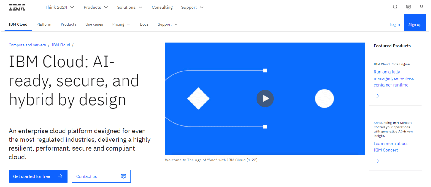Click the Announcing IBM Concert text
Image resolution: width=431 pixels, height=187 pixels.
394,129
